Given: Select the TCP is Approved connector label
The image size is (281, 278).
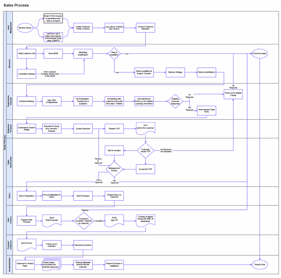Looking at the screenshot, I should click(99, 181).
